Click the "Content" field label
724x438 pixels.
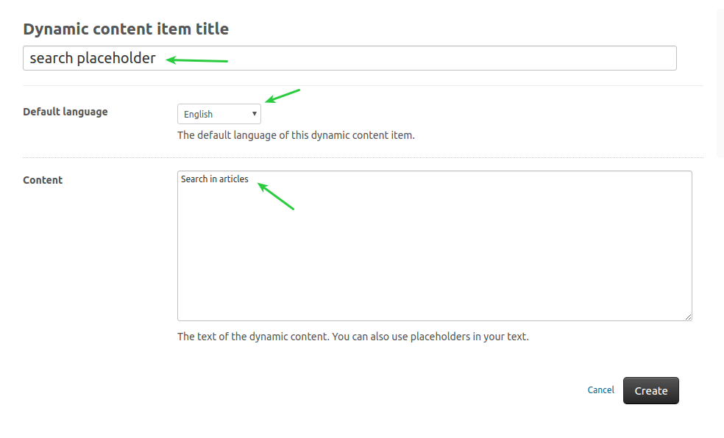tap(43, 180)
